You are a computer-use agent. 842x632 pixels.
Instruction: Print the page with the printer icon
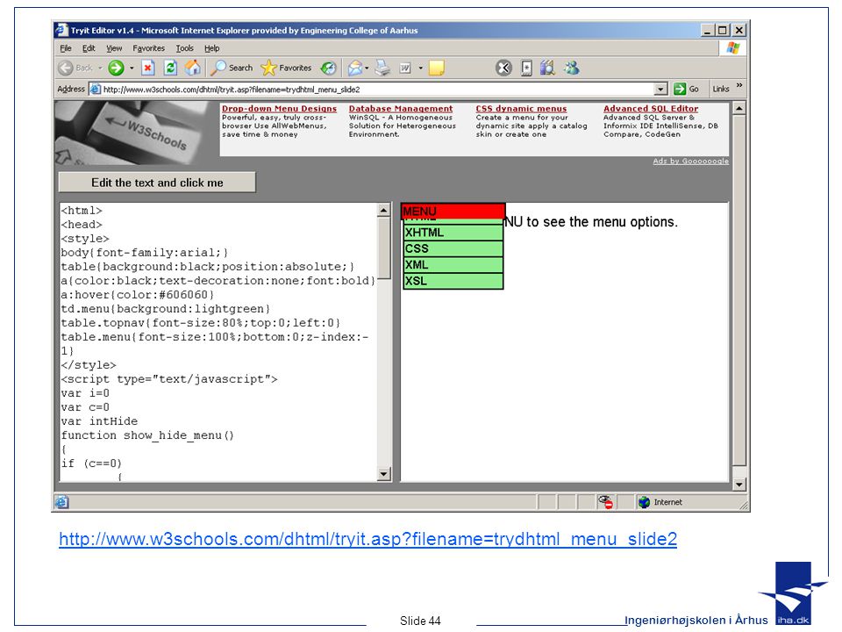point(383,68)
